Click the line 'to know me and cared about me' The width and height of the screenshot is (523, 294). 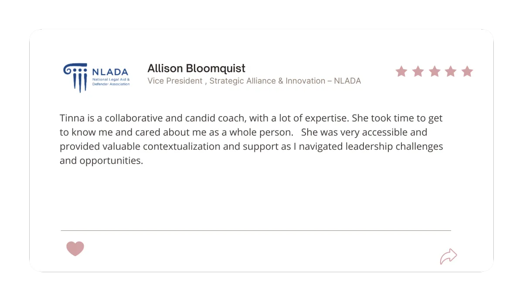[x=243, y=132]
